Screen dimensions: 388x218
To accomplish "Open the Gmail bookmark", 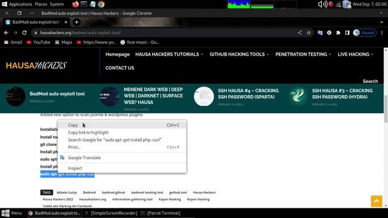I will coord(13,42).
